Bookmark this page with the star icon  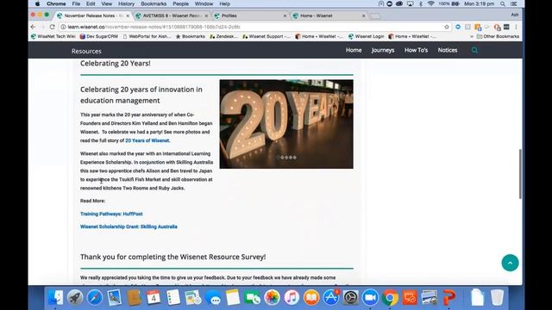click(447, 27)
